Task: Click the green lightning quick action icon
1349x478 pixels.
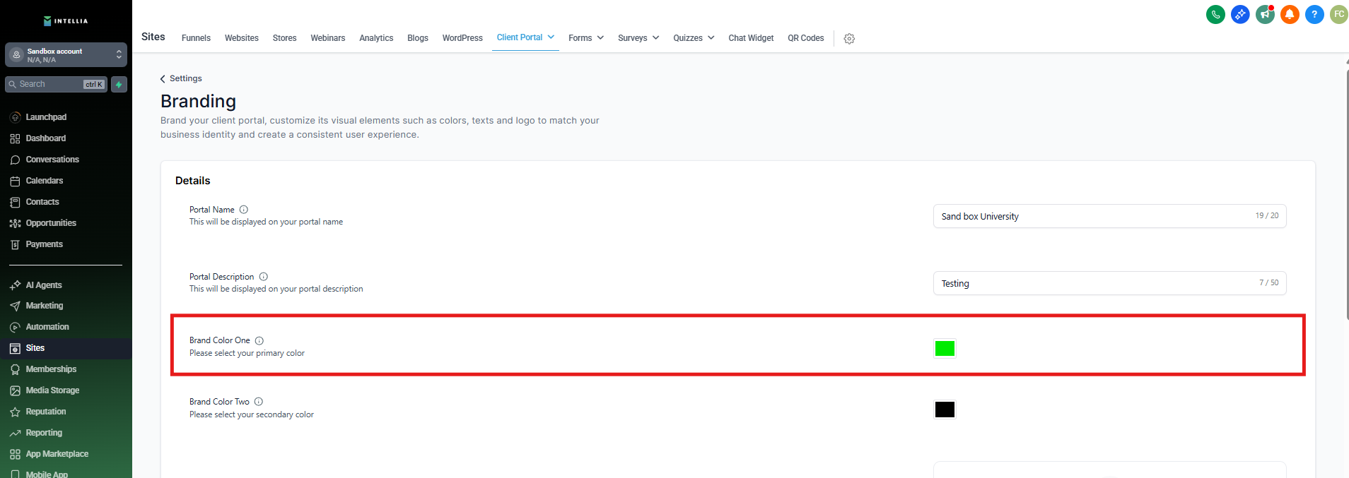Action: pos(119,84)
